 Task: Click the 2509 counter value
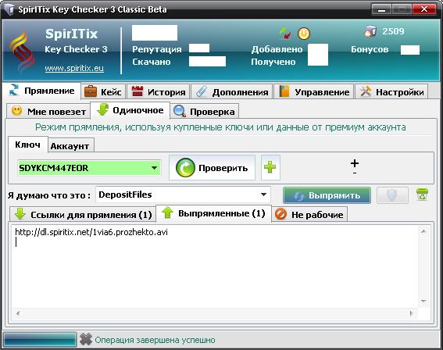tap(393, 31)
